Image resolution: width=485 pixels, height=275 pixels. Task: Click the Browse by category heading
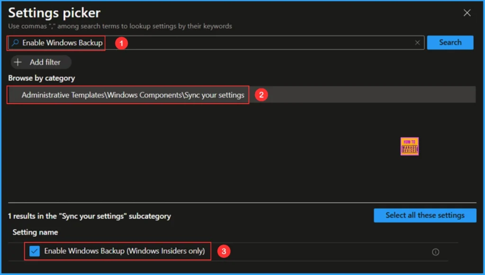point(42,78)
